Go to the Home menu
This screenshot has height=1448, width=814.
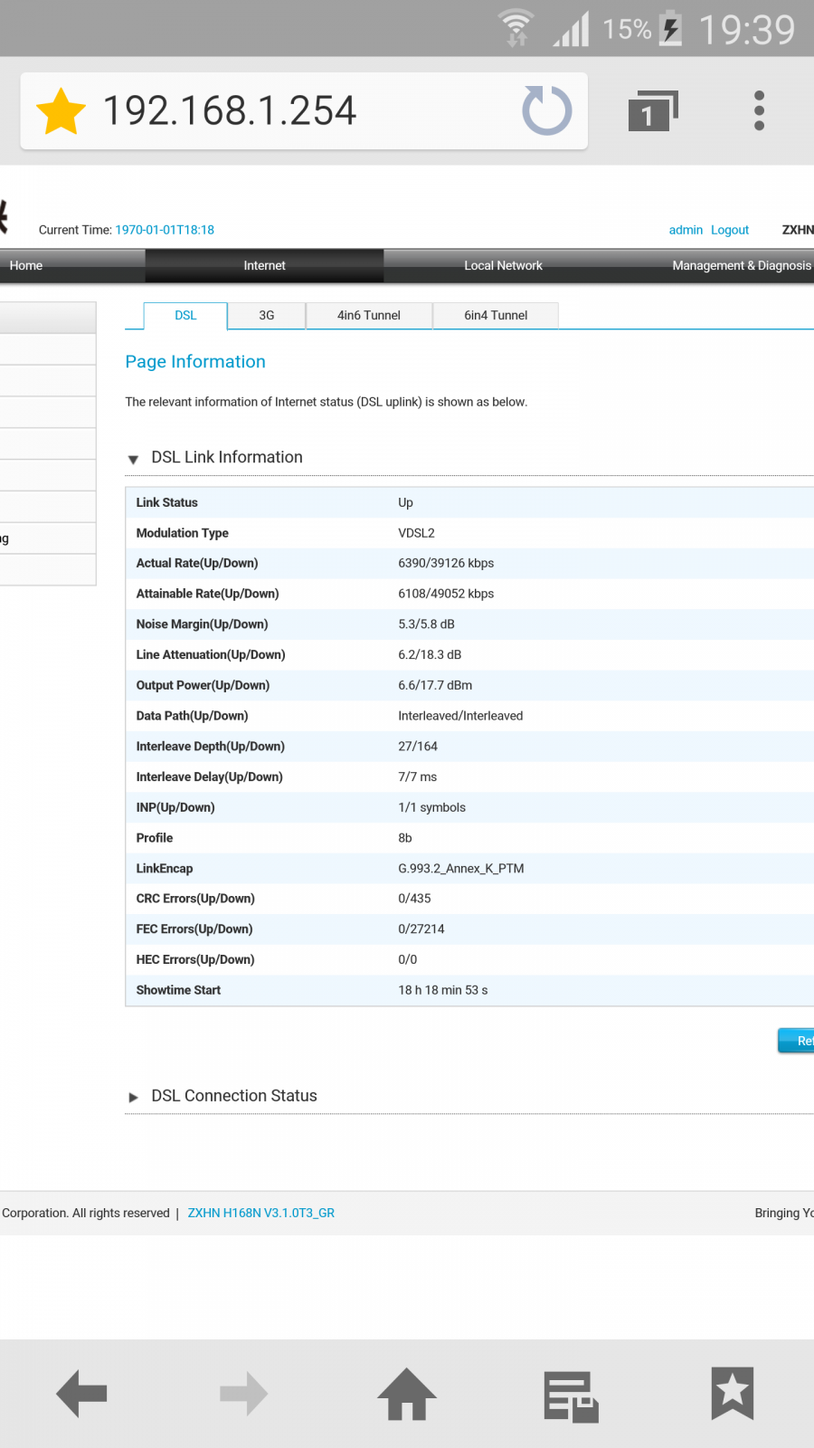pyautogui.click(x=26, y=266)
